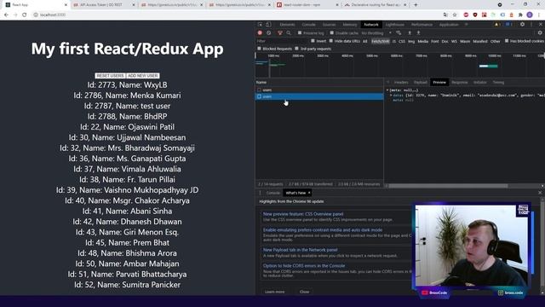Click the warnings count badge
This screenshot has width=545, height=307.
[497, 25]
